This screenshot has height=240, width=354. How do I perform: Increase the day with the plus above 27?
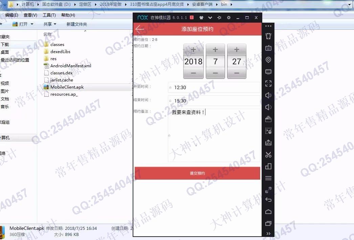coord(237,49)
